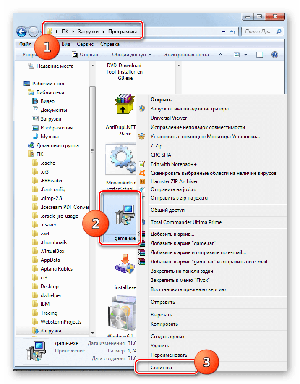
Task: Choose Закрепить в меню "Пуск"
Action: (180, 280)
